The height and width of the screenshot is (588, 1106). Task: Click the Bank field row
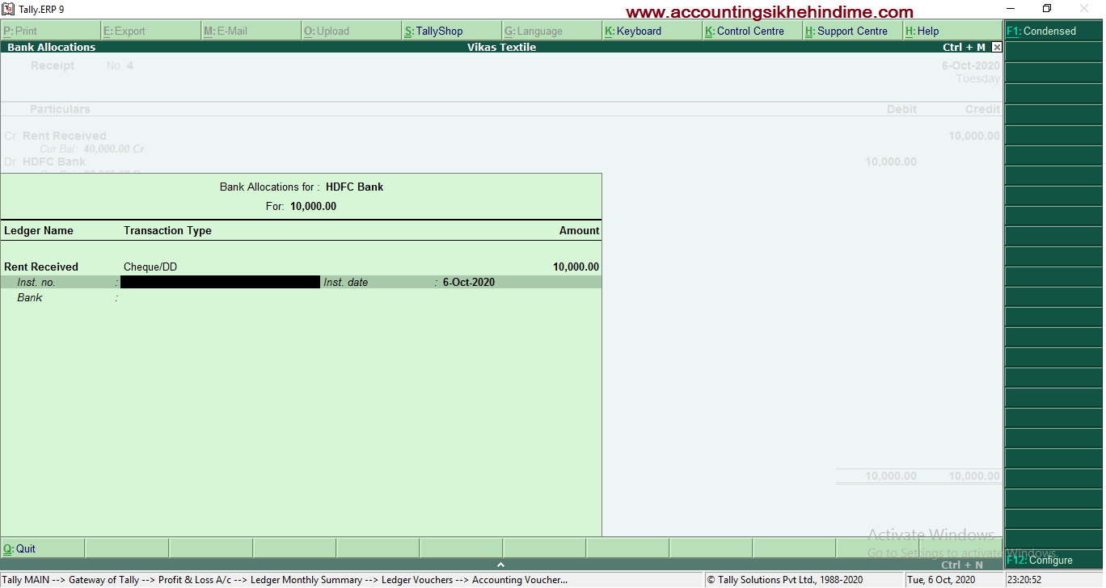tap(301, 297)
